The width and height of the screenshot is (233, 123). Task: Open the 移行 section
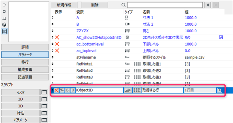[x=25, y=62]
